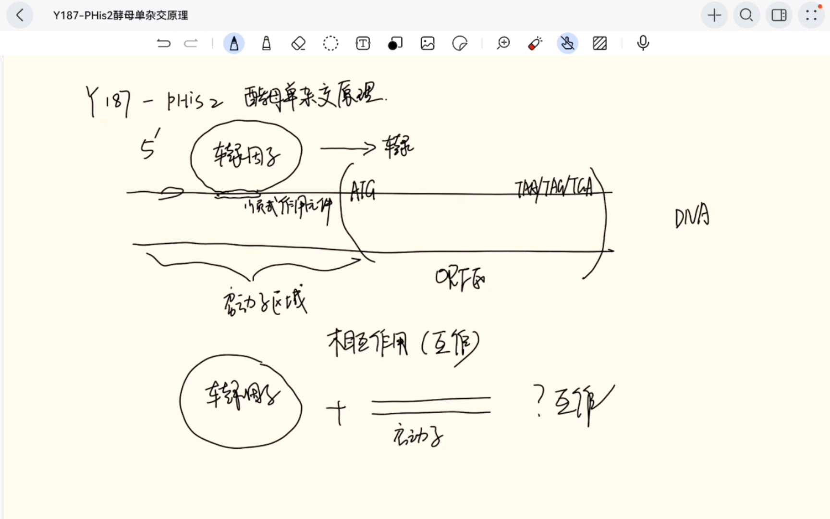Go back using the back arrow

tap(20, 15)
